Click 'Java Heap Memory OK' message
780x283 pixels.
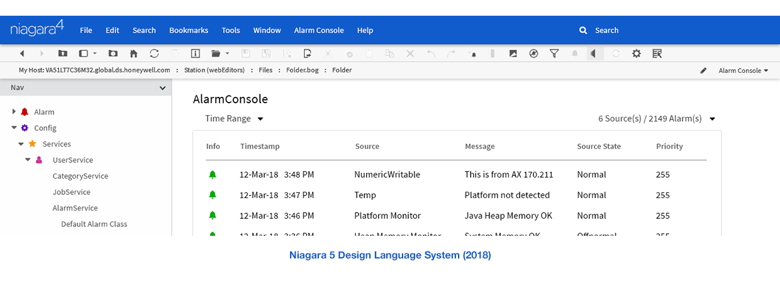click(x=508, y=215)
